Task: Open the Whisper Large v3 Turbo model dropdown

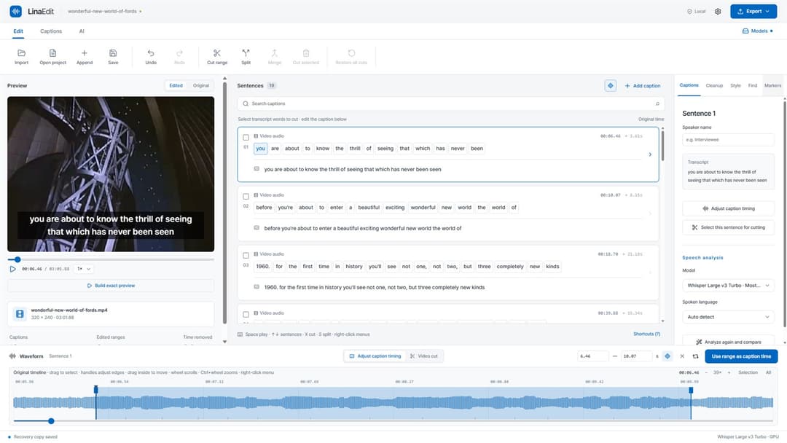Action: click(x=728, y=286)
